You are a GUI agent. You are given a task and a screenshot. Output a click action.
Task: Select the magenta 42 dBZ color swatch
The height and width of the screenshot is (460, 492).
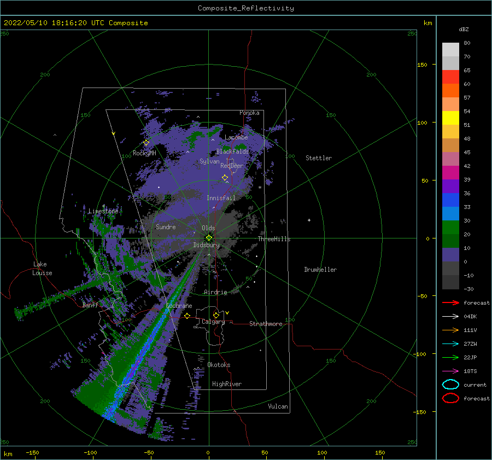[450, 172]
